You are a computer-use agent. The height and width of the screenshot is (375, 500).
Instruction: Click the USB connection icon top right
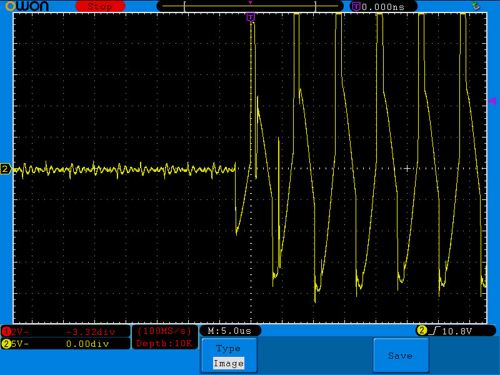point(476,6)
